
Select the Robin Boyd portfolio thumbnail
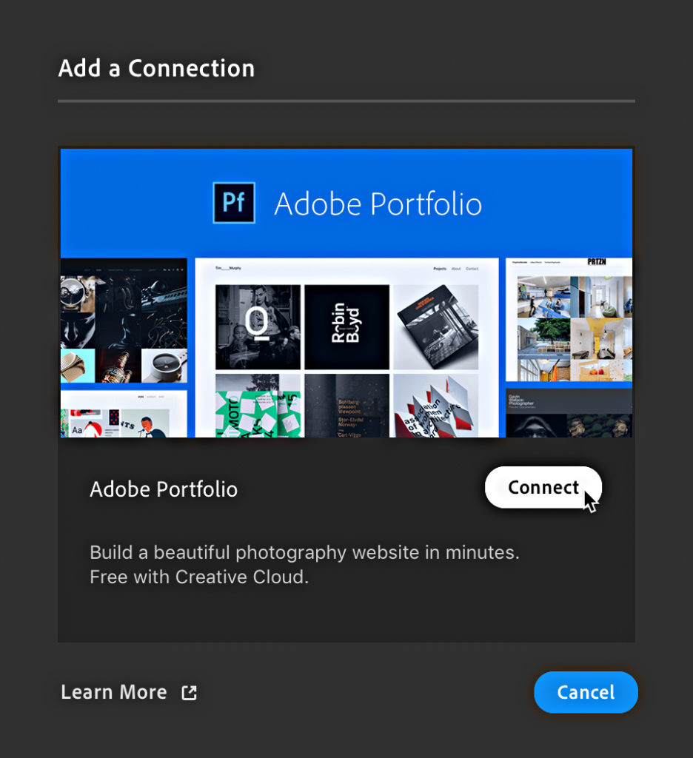[346, 327]
